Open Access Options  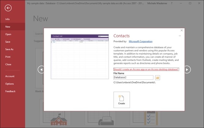click(9, 84)
